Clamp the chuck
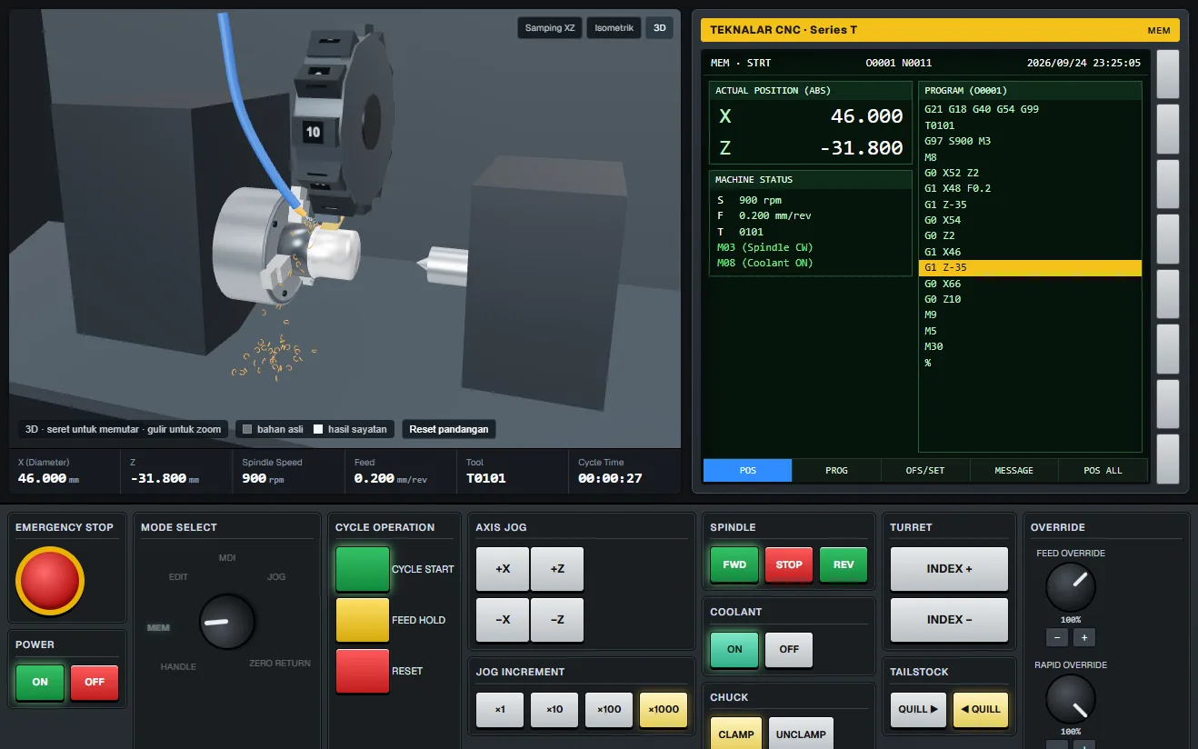Screen dimensions: 1198x749 tap(736, 734)
